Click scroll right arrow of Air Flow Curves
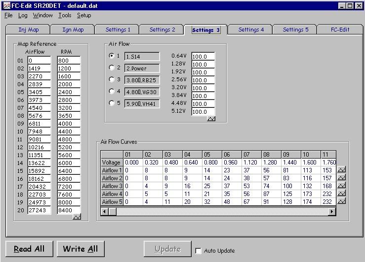This screenshot has width=365, height=262. pyautogui.click(x=332, y=211)
